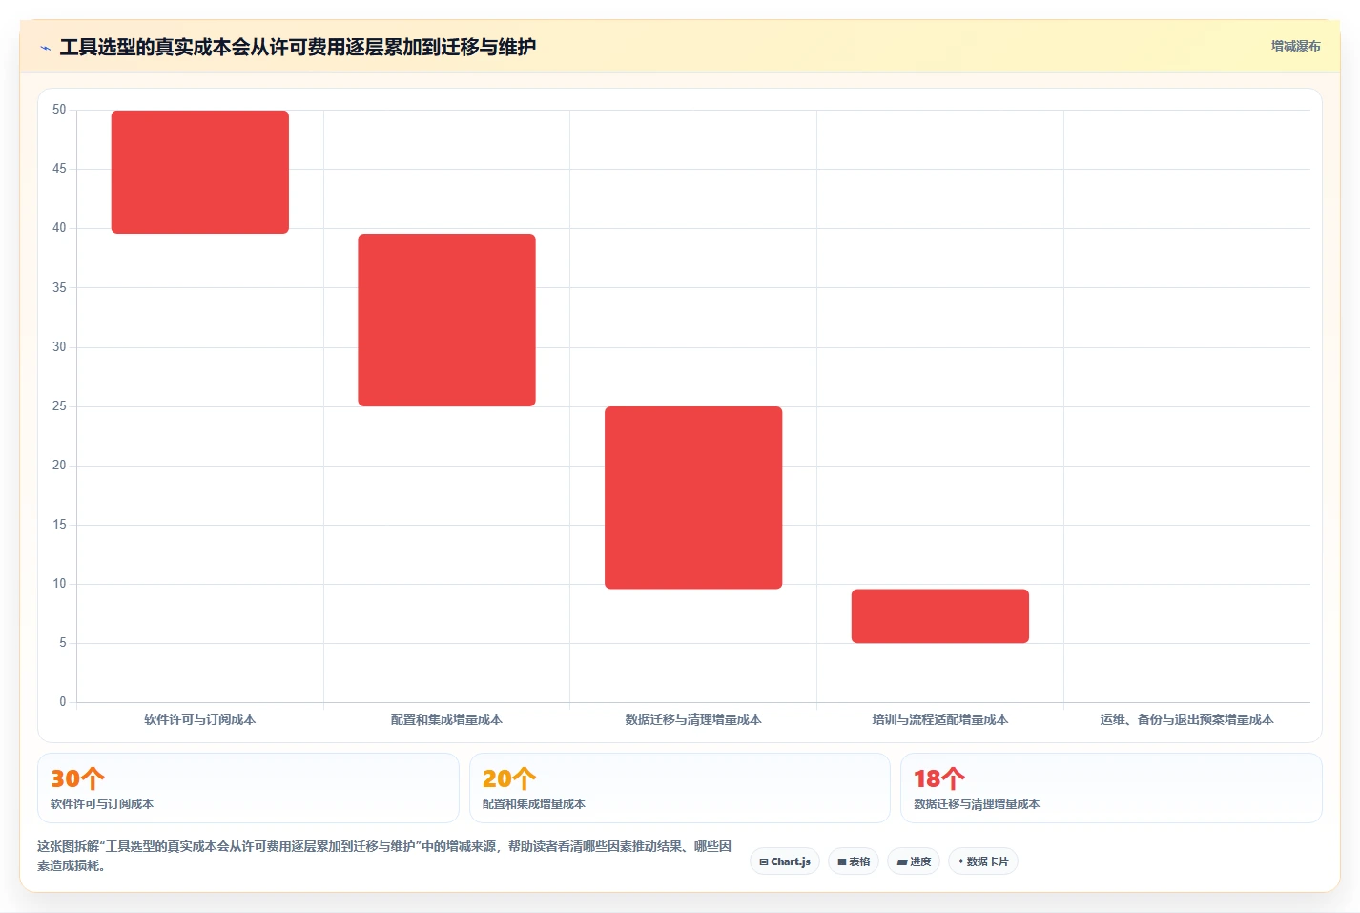Click the 20个 data card value
Image resolution: width=1360 pixels, height=913 pixels.
tap(509, 778)
